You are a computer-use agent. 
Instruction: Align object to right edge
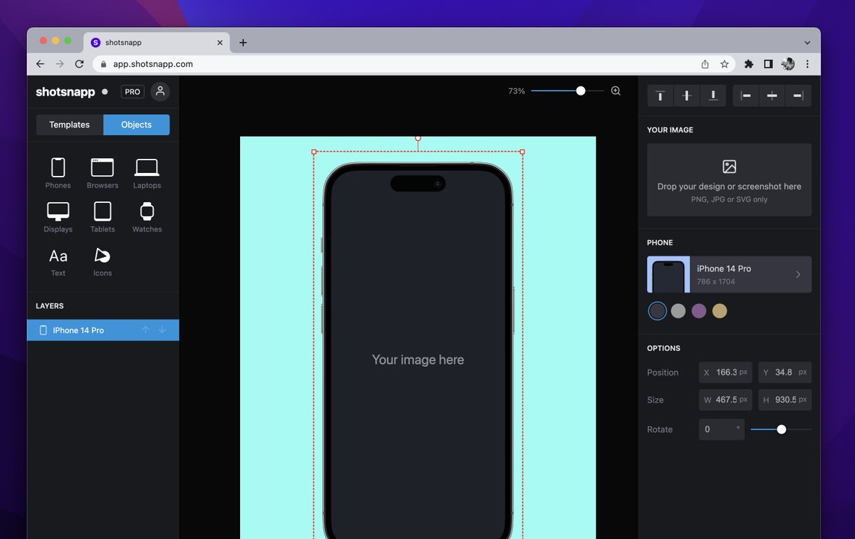(798, 95)
